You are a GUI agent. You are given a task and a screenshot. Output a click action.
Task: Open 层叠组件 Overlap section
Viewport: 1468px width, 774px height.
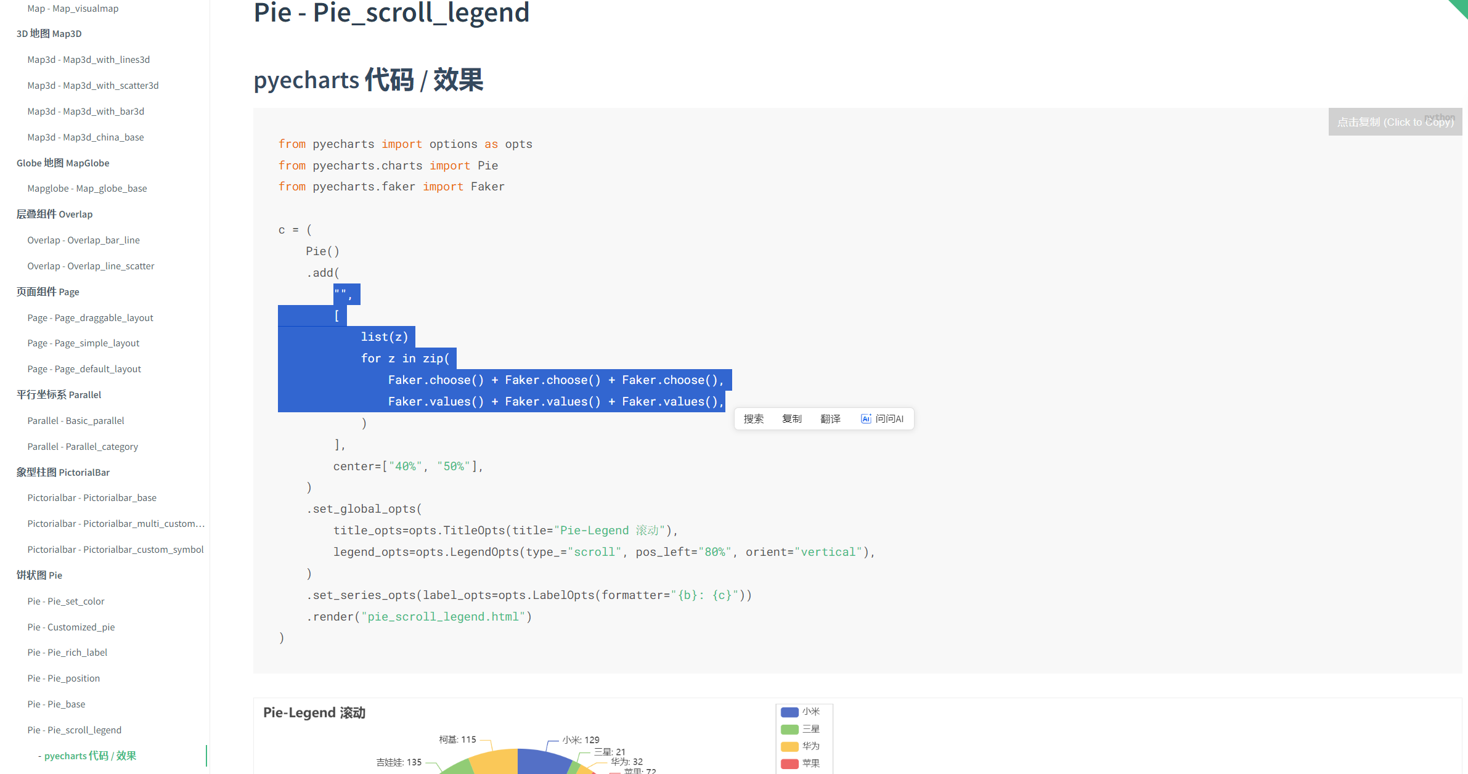54,214
